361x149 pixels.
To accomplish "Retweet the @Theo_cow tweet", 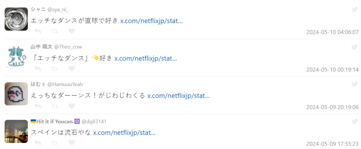I will (x=54, y=69).
